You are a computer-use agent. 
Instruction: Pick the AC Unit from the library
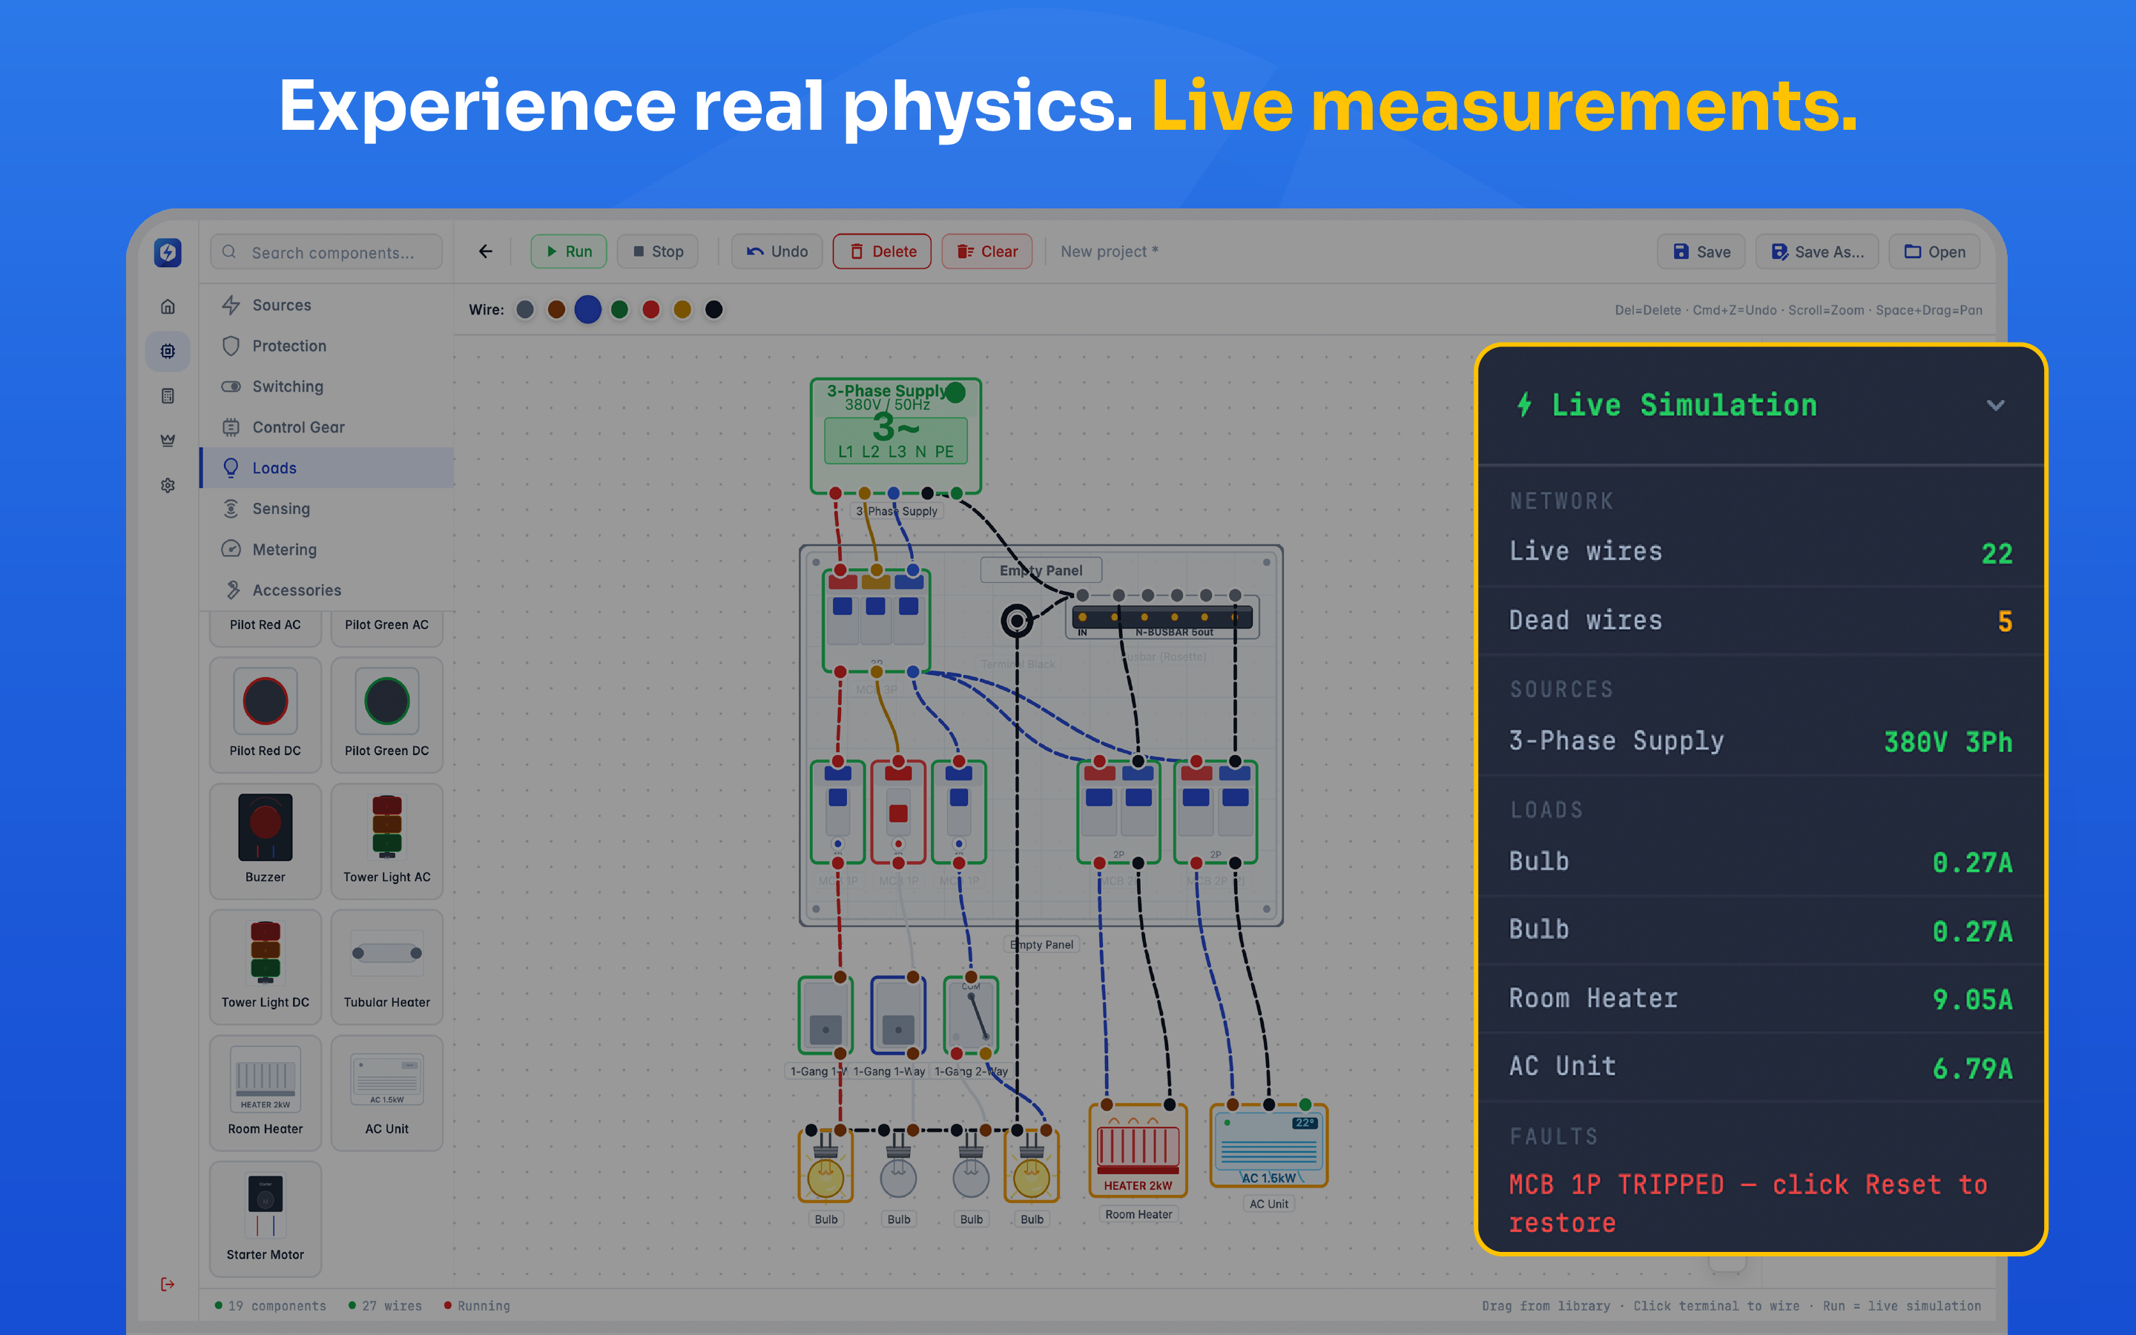coord(386,1093)
